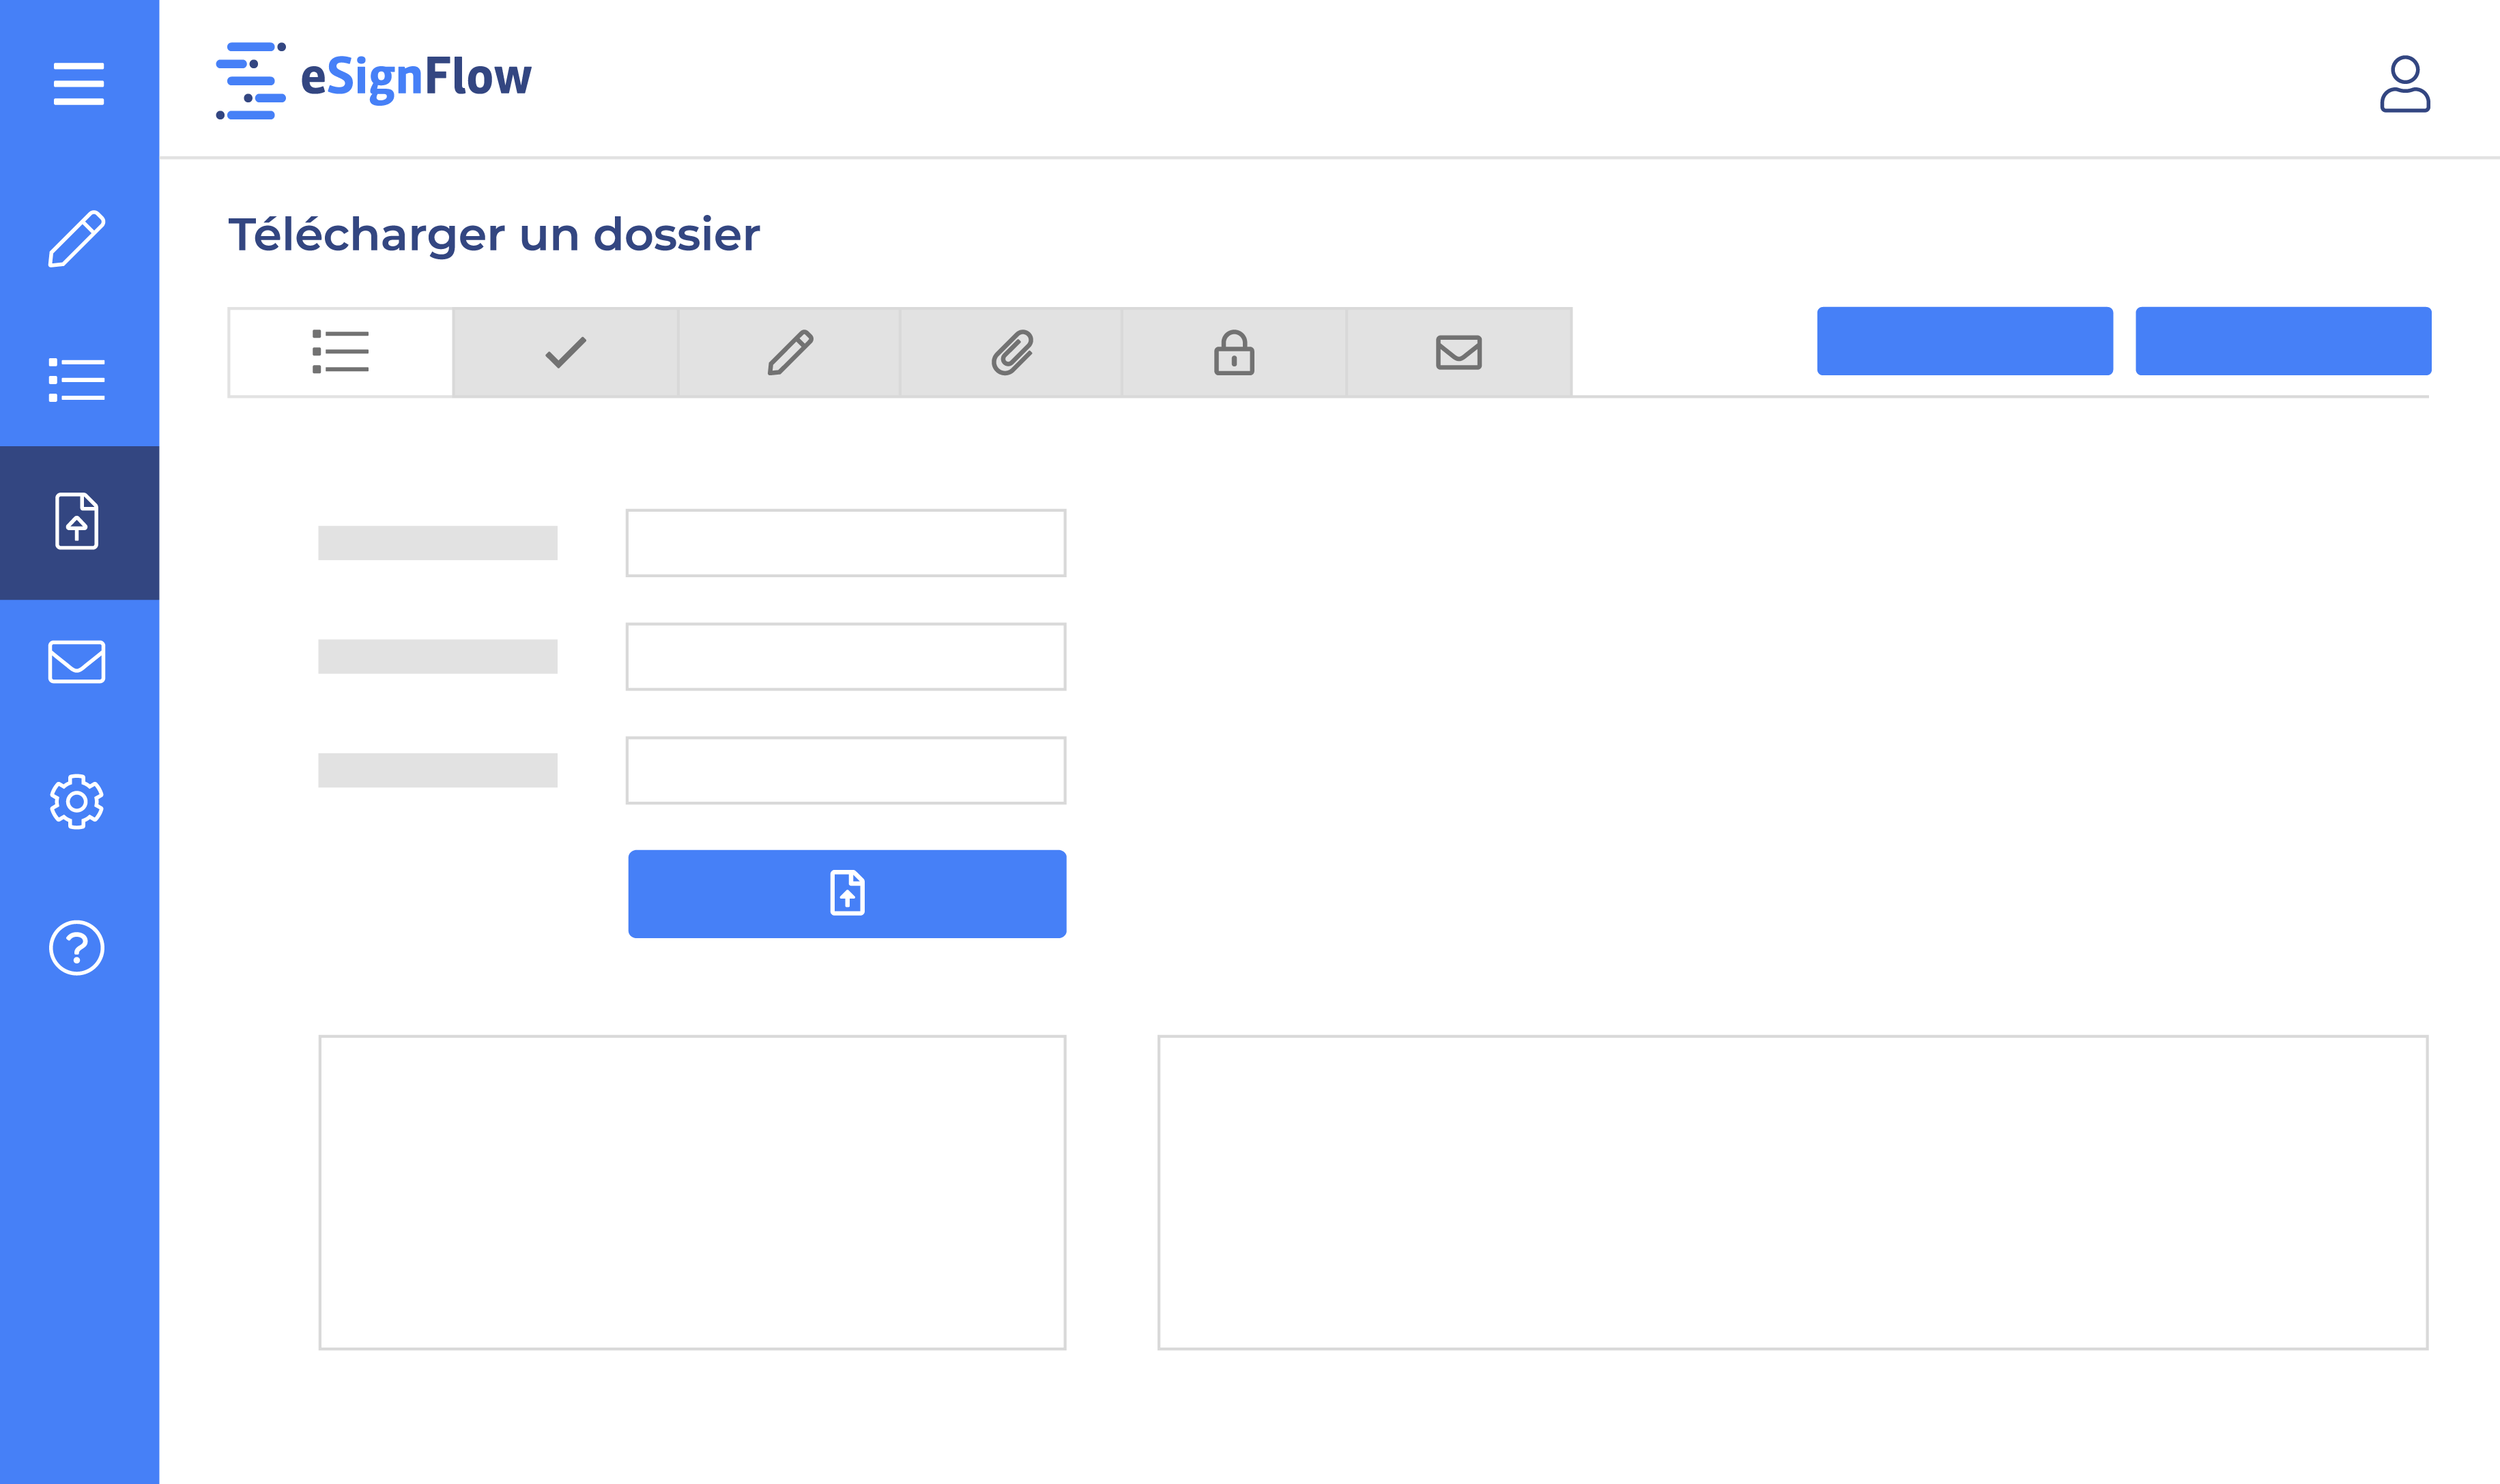
Task: Switch to the pencil signature tab
Action: [790, 352]
